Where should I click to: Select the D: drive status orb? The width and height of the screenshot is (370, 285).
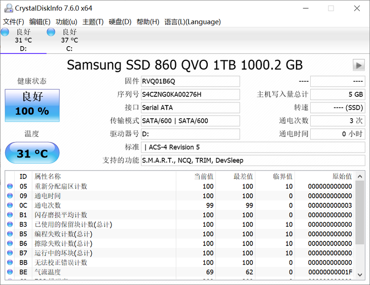tap(5, 32)
